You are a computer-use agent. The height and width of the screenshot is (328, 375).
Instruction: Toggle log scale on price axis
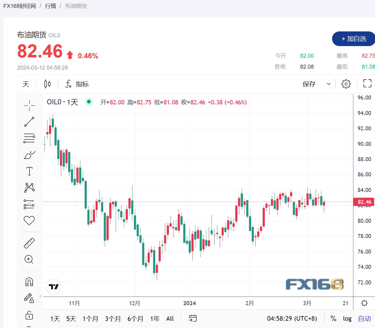point(347,319)
